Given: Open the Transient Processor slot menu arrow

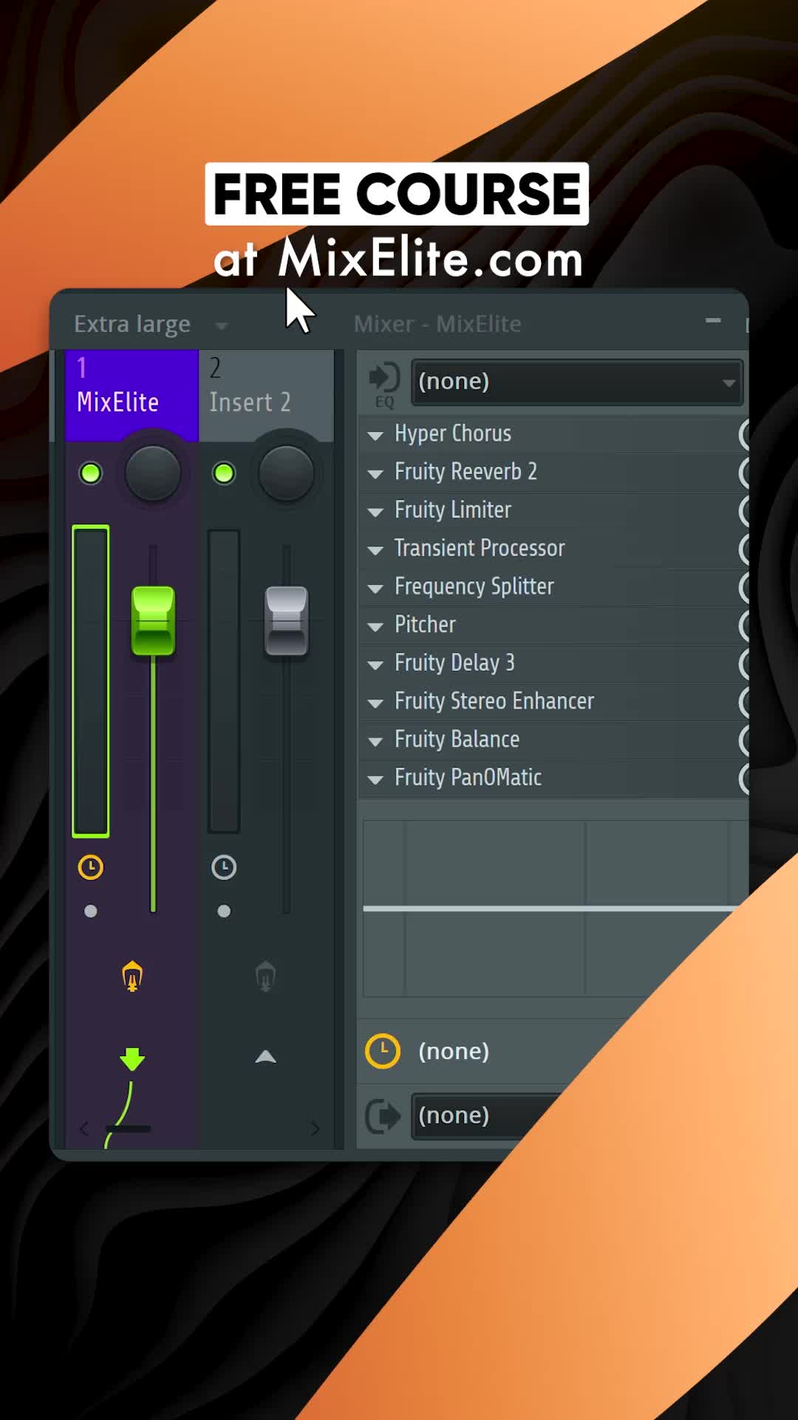Looking at the screenshot, I should [375, 550].
